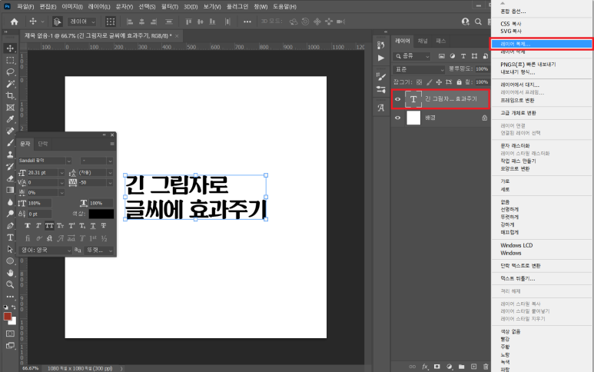Open the Brush Settings panel icon
Screen dimensions: 594x372
(380, 77)
